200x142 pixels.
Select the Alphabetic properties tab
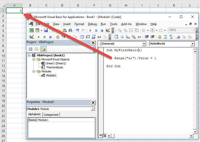tap(35, 114)
